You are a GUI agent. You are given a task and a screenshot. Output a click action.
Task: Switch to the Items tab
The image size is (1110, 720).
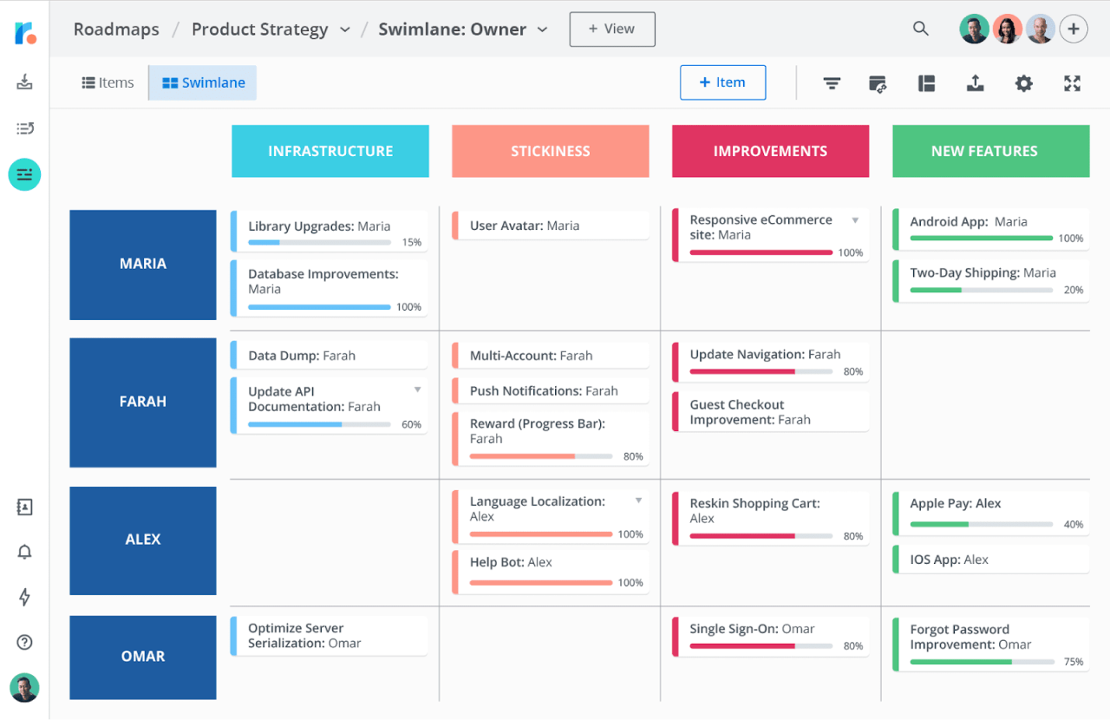pyautogui.click(x=108, y=82)
